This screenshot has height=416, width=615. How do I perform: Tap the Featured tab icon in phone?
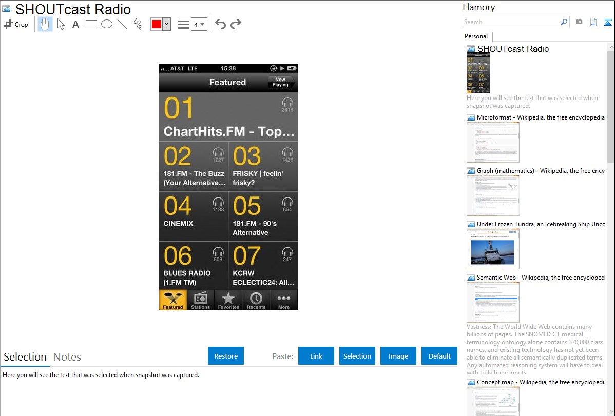tap(173, 301)
